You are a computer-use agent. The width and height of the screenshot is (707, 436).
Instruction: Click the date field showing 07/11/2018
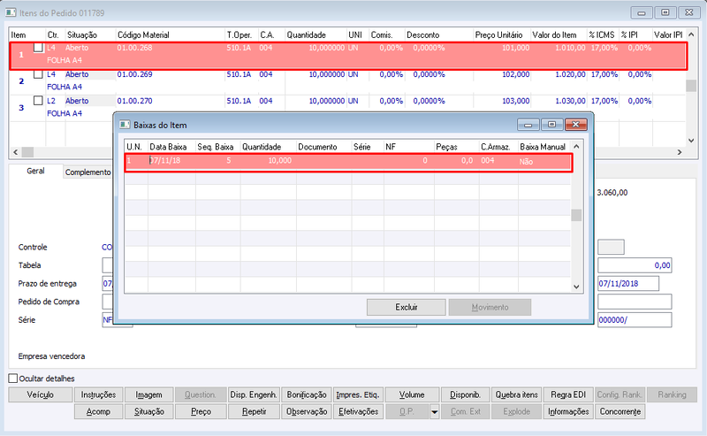pos(628,284)
